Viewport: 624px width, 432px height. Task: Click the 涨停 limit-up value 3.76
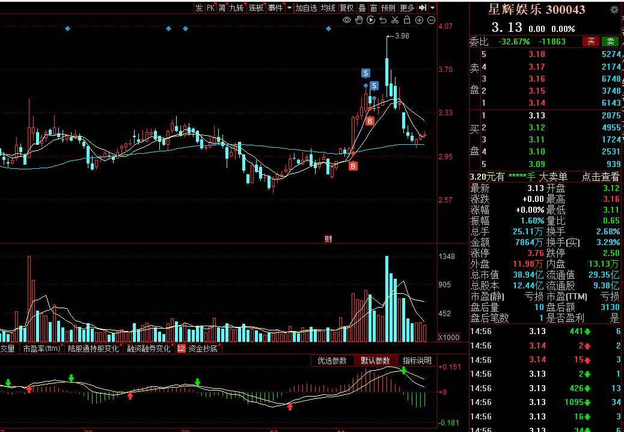(536, 253)
